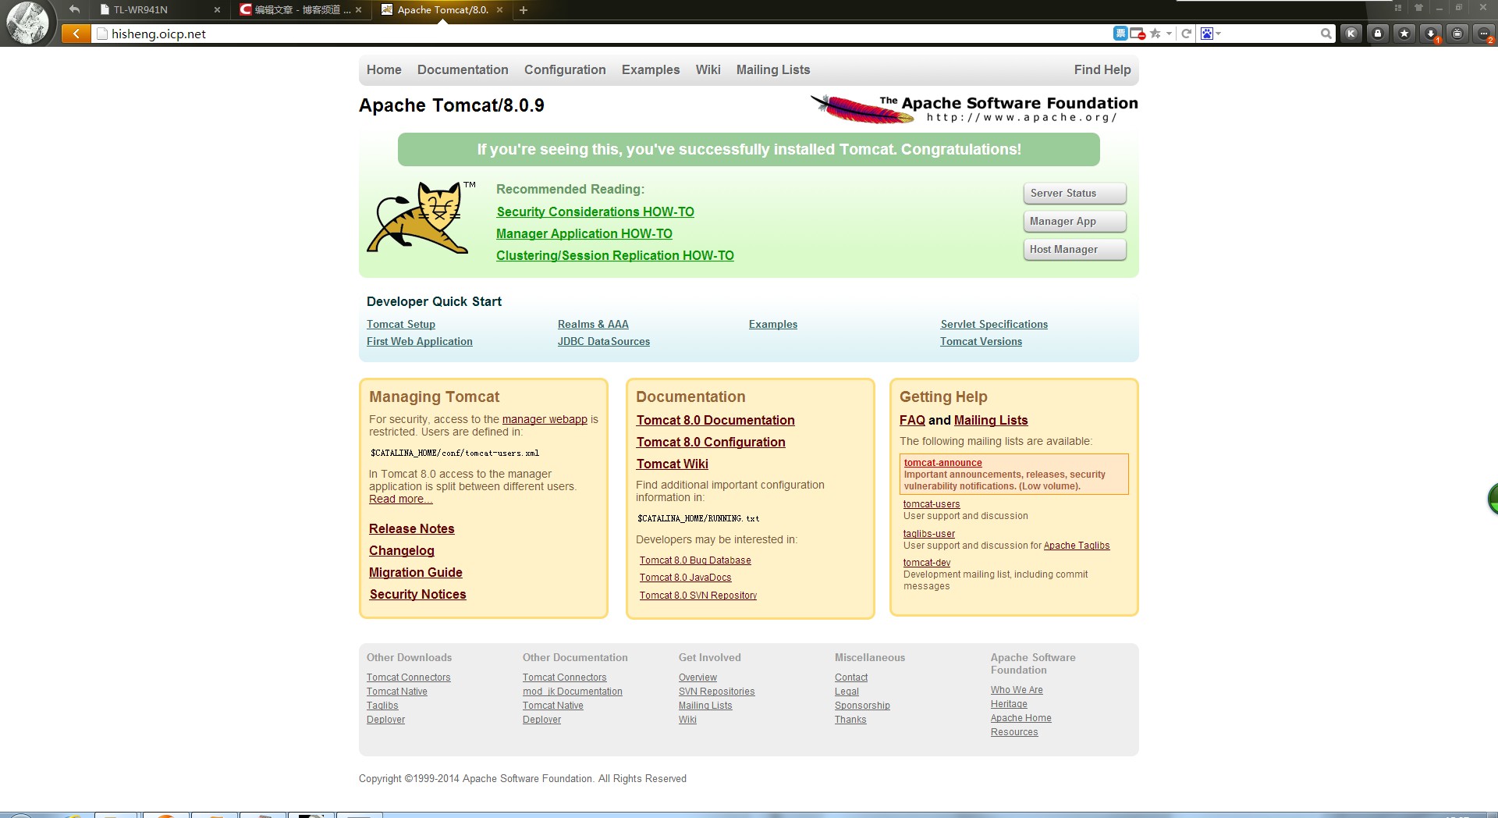Viewport: 1498px width, 818px height.
Task: Click the grid layout icon in title bar
Action: (x=1398, y=8)
